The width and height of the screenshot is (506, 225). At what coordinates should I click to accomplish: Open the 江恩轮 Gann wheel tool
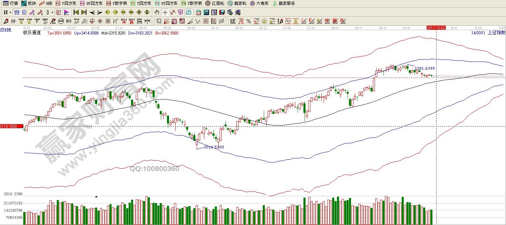[215, 3]
